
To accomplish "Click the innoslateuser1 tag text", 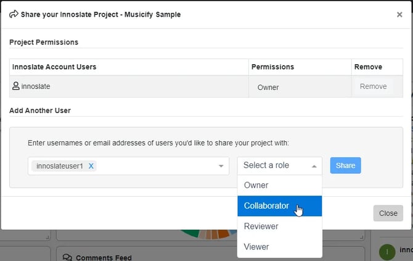I will 60,166.
